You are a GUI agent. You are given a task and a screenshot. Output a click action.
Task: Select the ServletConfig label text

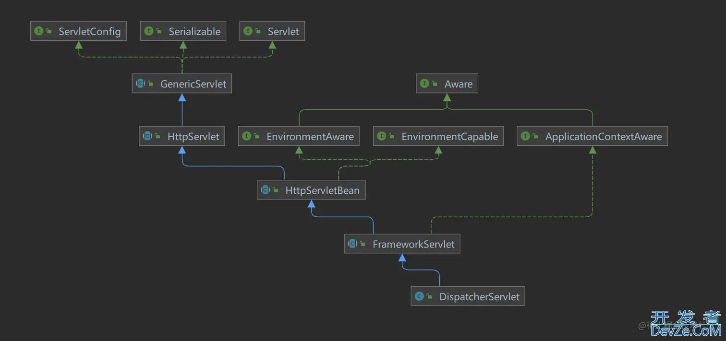(90, 32)
